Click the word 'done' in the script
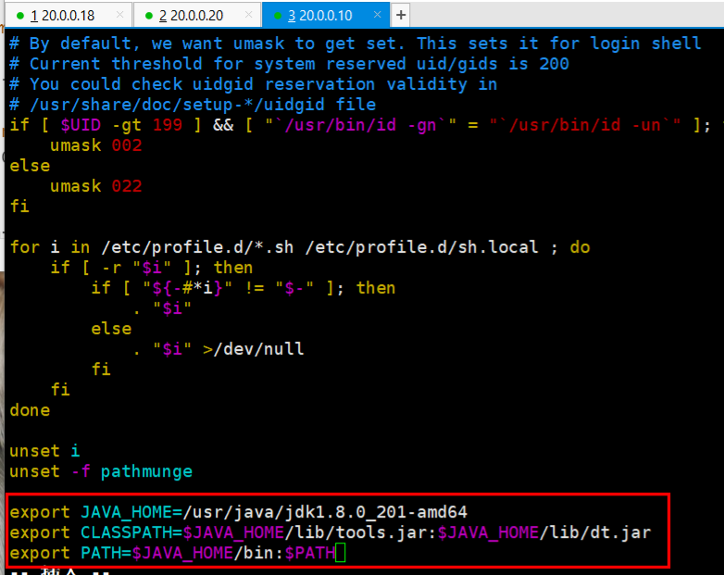724x575 pixels. (30, 410)
